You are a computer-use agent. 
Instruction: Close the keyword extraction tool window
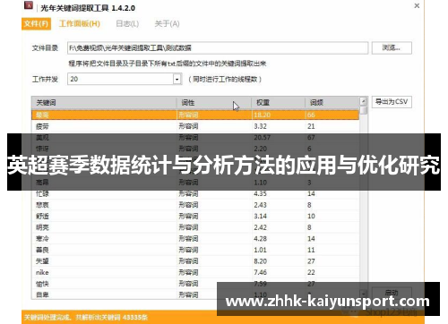417,5
